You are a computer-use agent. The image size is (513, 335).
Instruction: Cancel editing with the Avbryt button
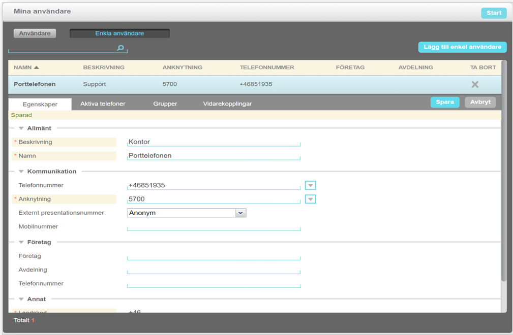pyautogui.click(x=480, y=102)
